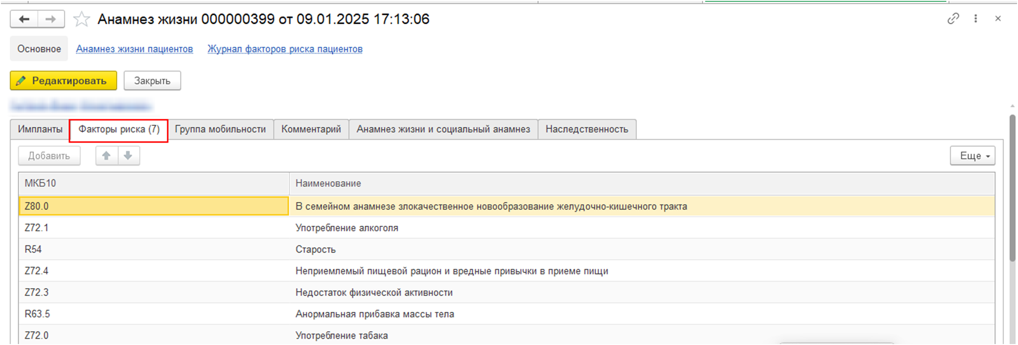Click the vertical scrollbar on the right
Screen dimensions: 1018x345
[x=1013, y=190]
